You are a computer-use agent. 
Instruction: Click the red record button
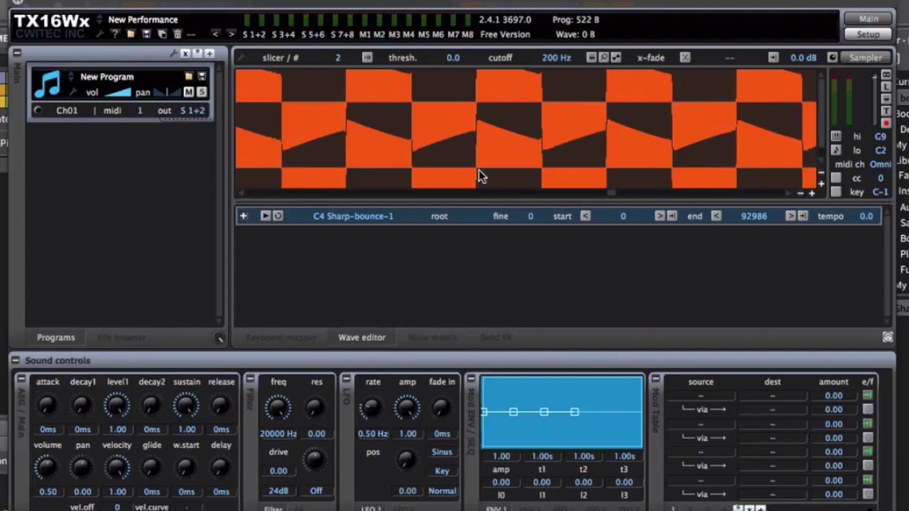tap(886, 123)
